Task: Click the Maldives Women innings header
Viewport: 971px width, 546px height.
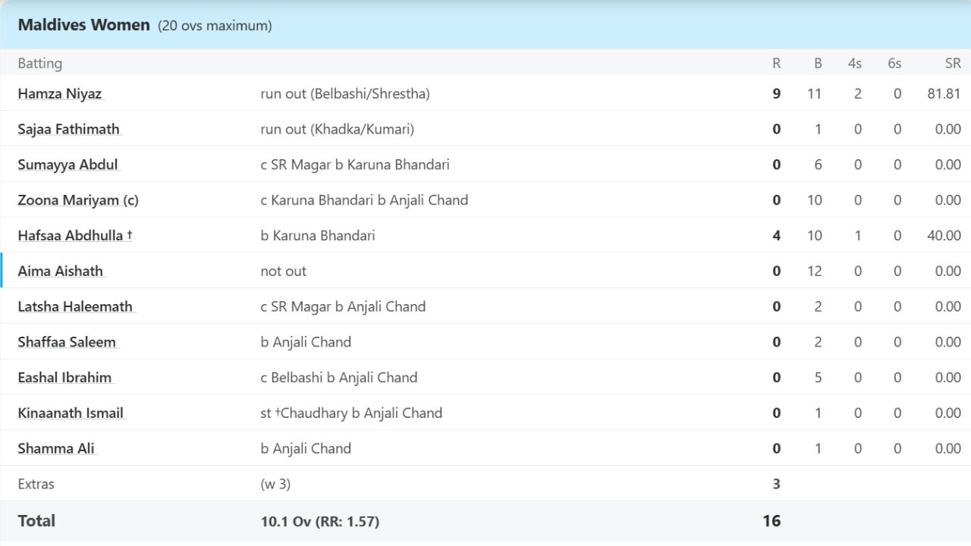Action: coord(83,25)
